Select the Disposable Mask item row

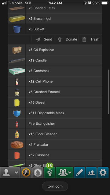coord(55,113)
